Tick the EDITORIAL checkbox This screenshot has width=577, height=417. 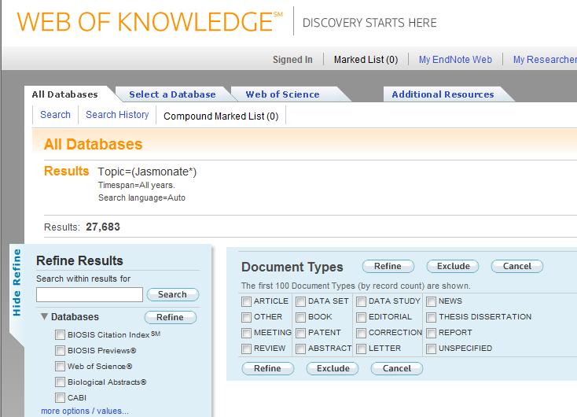coord(362,317)
